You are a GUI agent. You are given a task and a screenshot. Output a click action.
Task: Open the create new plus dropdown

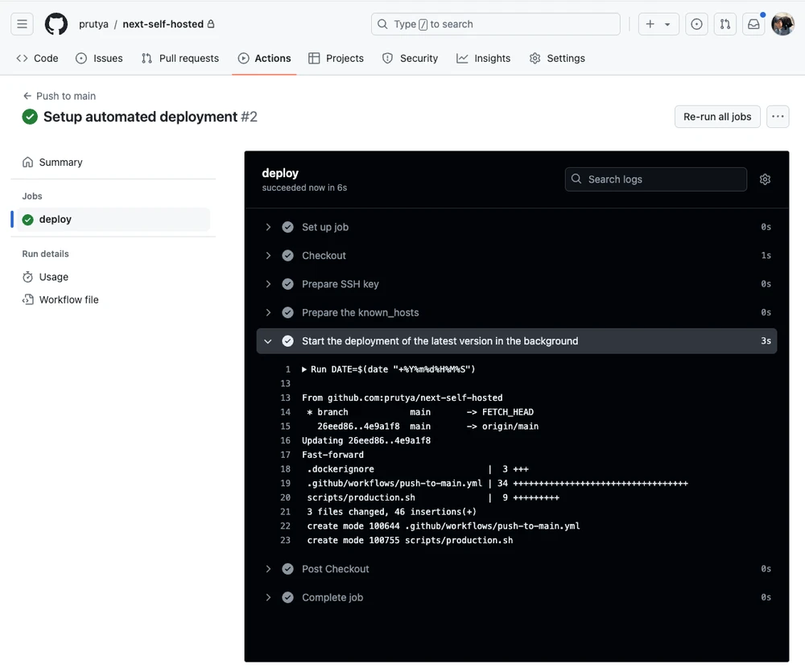point(658,24)
